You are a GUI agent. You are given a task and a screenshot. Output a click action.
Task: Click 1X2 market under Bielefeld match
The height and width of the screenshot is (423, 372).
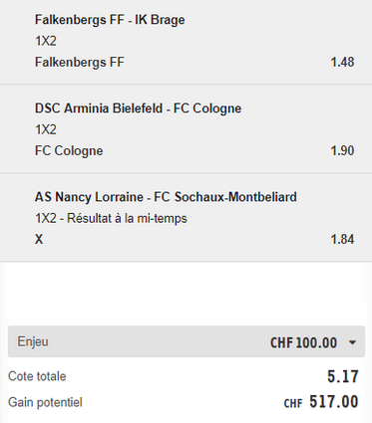point(46,129)
